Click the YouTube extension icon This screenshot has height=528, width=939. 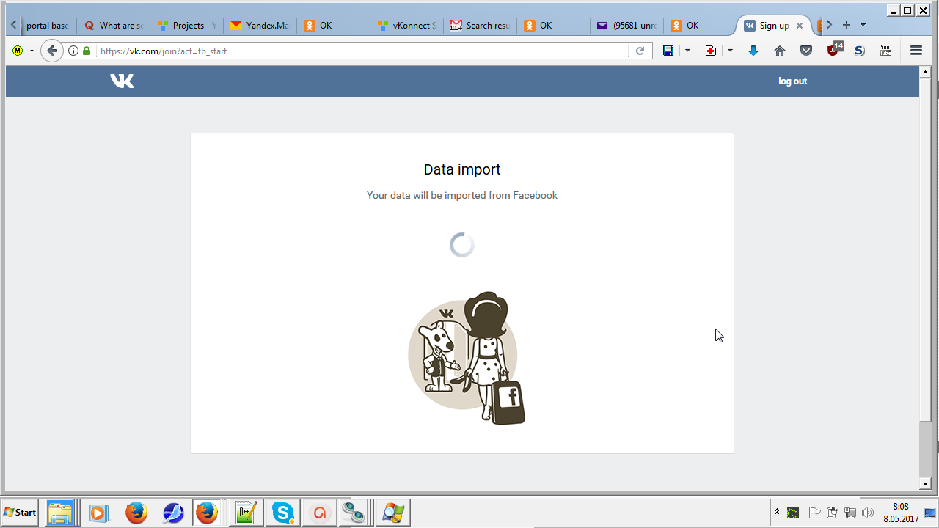coord(885,51)
